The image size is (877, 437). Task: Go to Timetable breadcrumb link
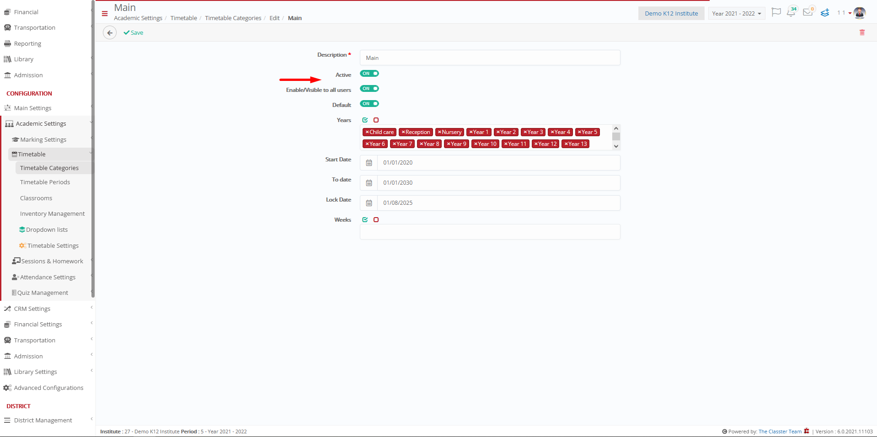click(x=184, y=18)
